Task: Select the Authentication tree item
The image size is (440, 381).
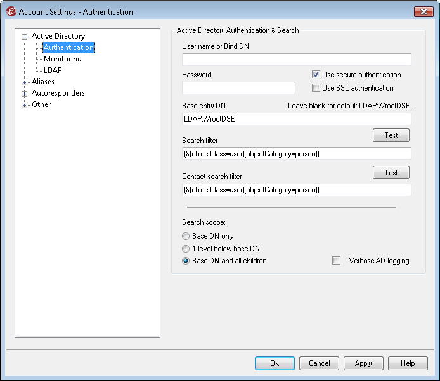Action: pos(68,47)
